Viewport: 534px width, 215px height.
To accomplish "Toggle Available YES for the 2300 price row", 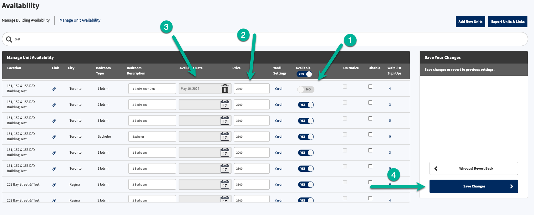I will [306, 169].
